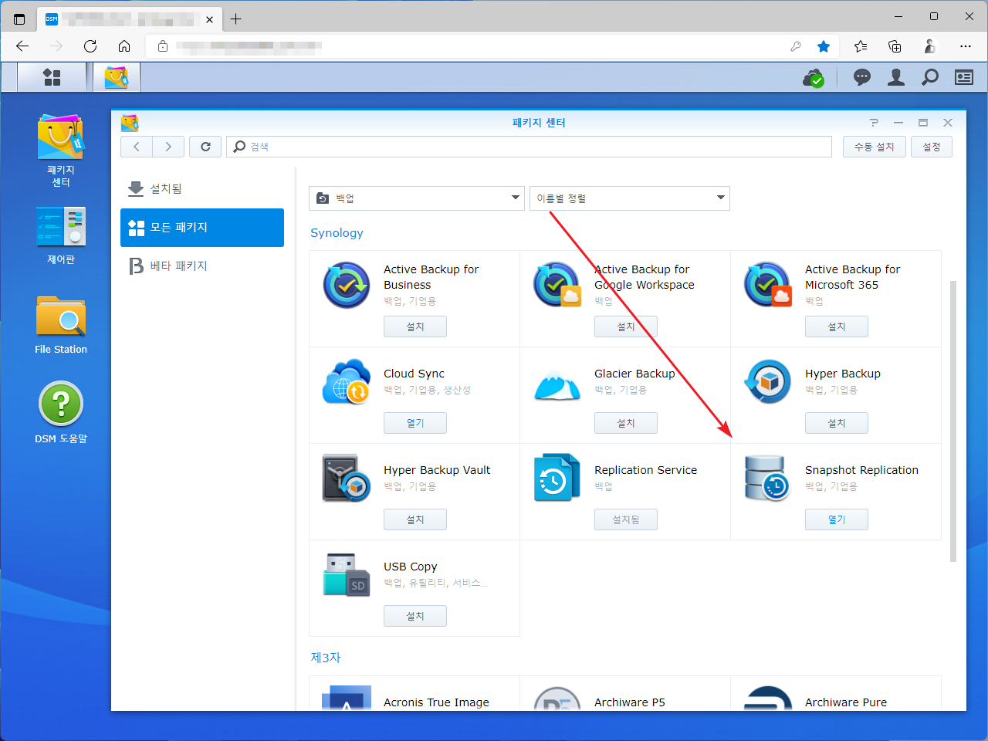The height and width of the screenshot is (741, 988).
Task: Open Cloud Sync with 열기 button
Action: coord(415,423)
